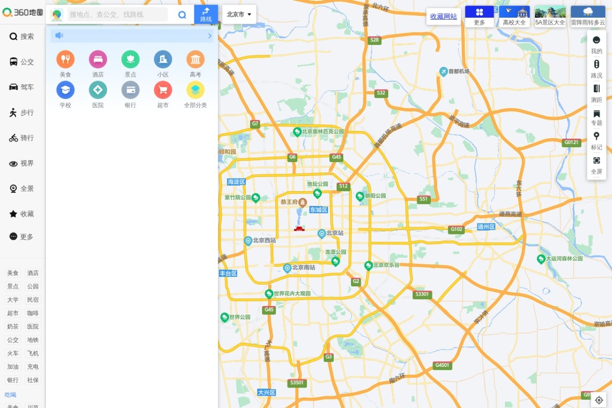Open the 高考 category icon
The width and height of the screenshot is (612, 408).
point(195,60)
